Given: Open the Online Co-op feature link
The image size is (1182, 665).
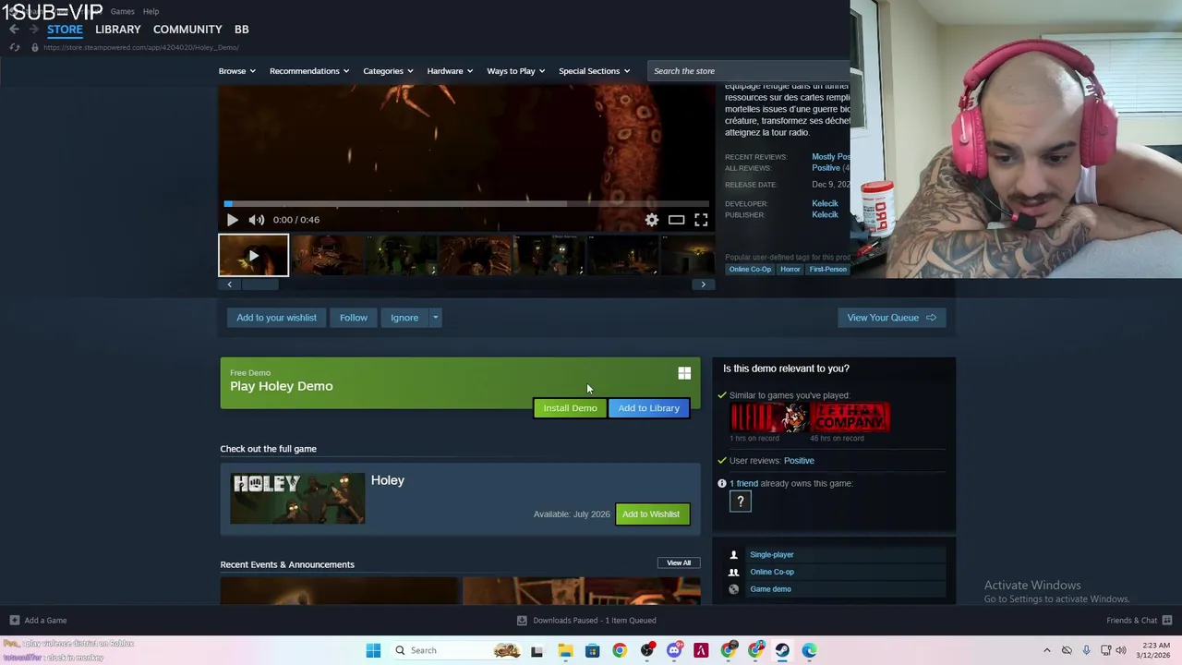Looking at the screenshot, I should 771,572.
